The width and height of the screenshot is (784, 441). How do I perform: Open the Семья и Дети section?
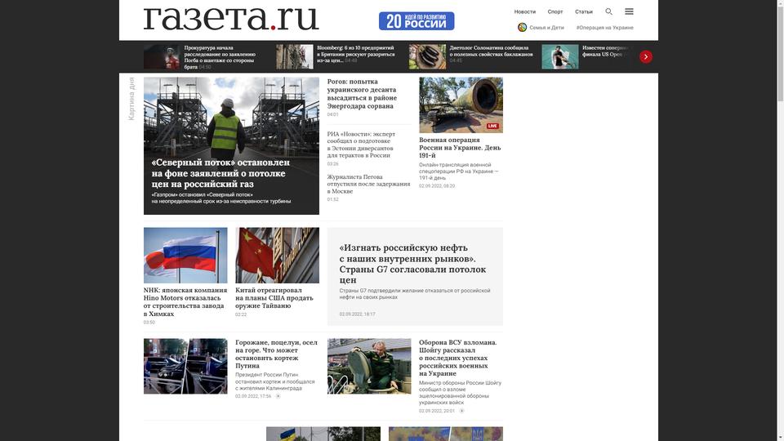click(546, 28)
